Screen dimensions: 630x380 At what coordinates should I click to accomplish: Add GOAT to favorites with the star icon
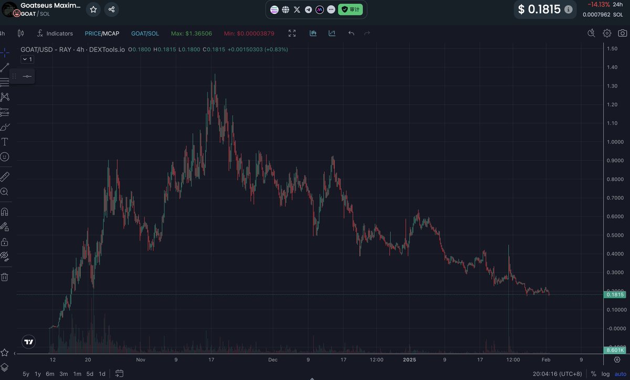[x=93, y=9]
